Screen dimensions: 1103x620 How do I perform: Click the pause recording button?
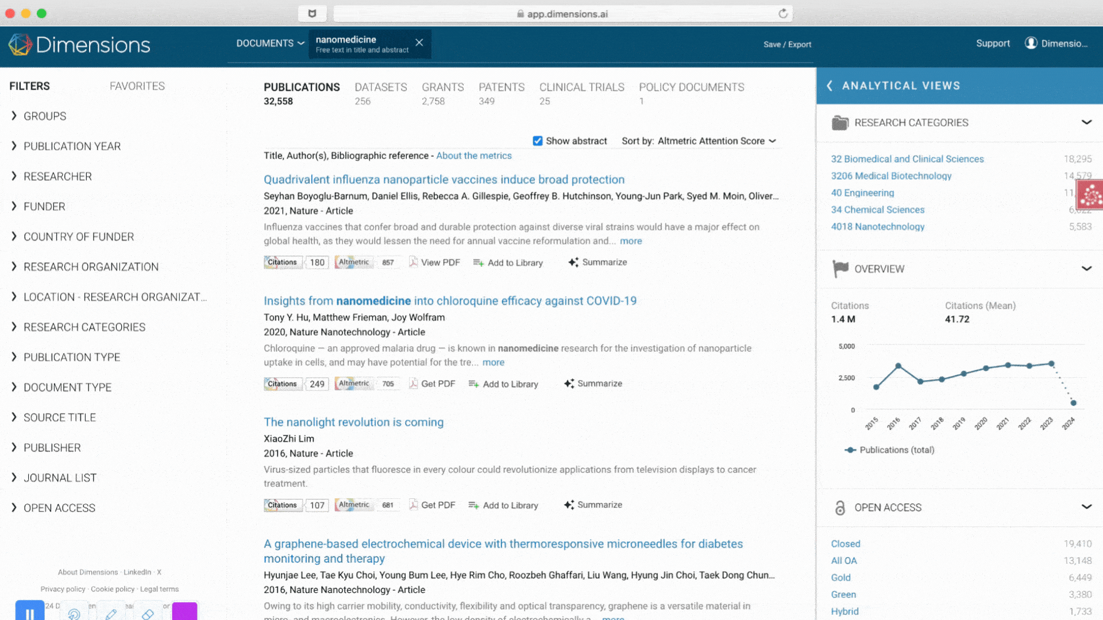(x=30, y=611)
